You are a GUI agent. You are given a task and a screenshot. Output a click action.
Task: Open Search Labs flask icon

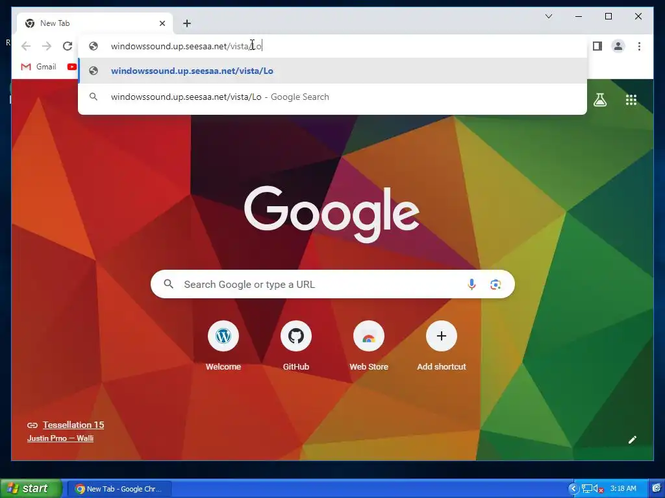[x=599, y=100]
